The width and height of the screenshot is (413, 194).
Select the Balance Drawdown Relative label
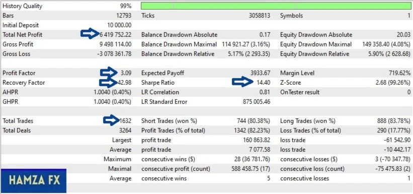point(178,54)
